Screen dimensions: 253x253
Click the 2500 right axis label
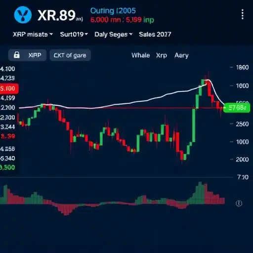pos(242,124)
